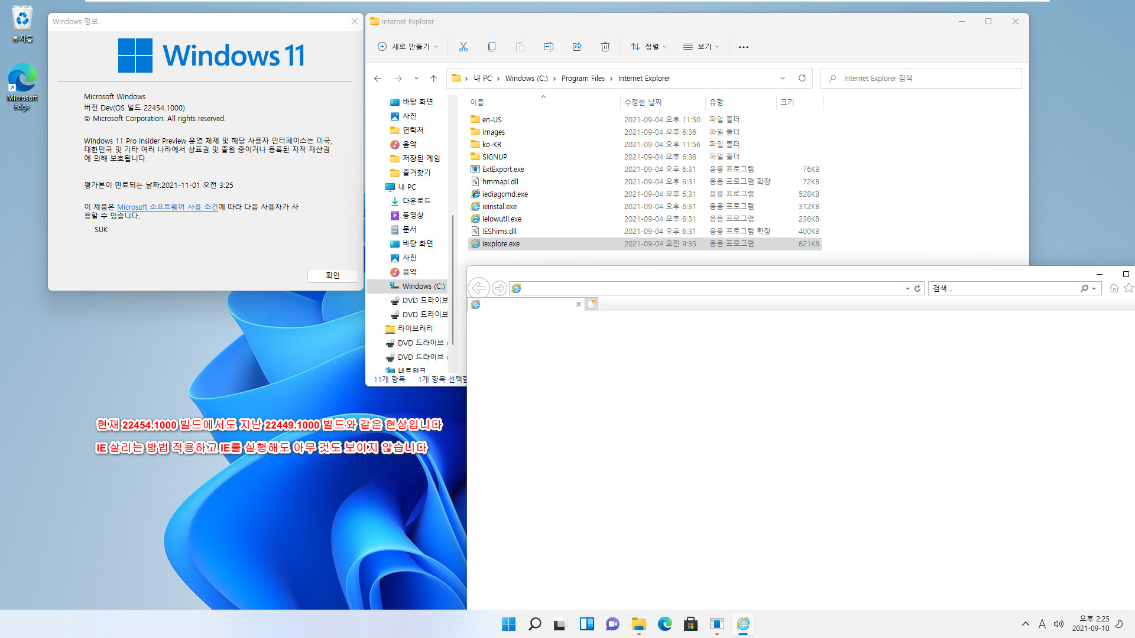Select 라이브러리 in the navigation pane
This screenshot has height=638, width=1135.
[409, 328]
